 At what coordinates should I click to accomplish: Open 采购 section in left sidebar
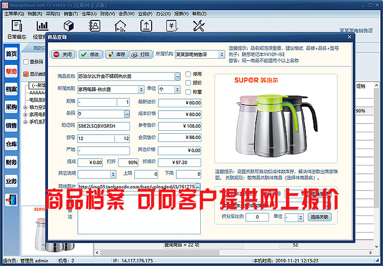pyautogui.click(x=11, y=107)
